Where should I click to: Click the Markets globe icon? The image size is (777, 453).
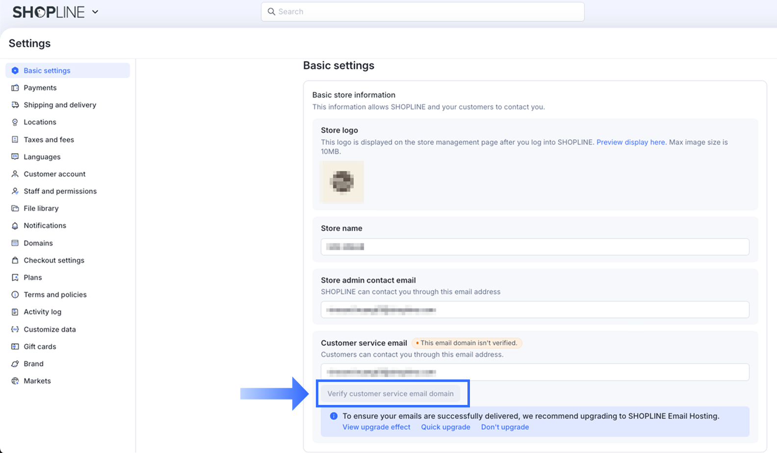tap(15, 381)
